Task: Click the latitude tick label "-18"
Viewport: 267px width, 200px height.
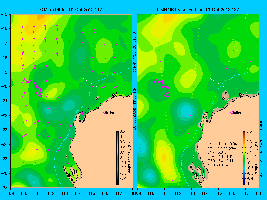Action: tap(4, 58)
